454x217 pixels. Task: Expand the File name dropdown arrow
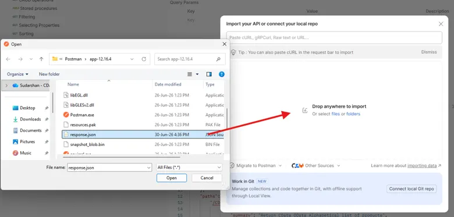pos(149,168)
